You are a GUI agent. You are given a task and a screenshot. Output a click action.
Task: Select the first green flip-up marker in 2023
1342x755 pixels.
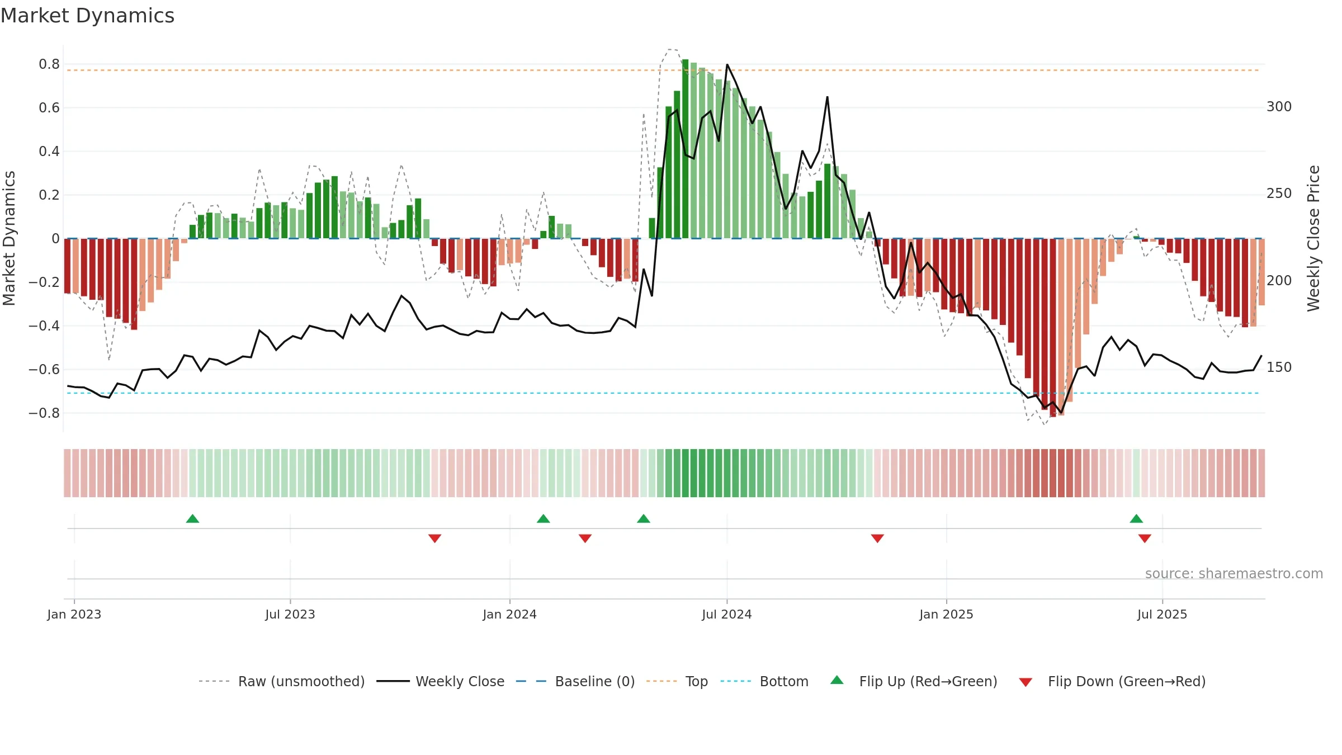(192, 518)
